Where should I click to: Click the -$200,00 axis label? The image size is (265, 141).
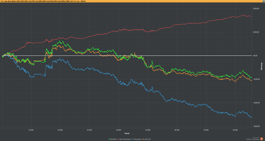(x=256, y=103)
